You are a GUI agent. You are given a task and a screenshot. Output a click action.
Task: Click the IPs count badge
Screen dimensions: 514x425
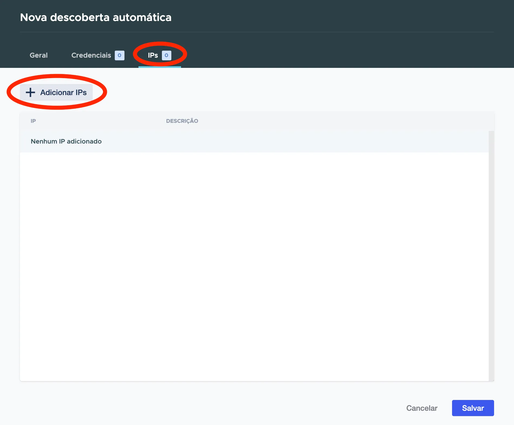click(166, 55)
